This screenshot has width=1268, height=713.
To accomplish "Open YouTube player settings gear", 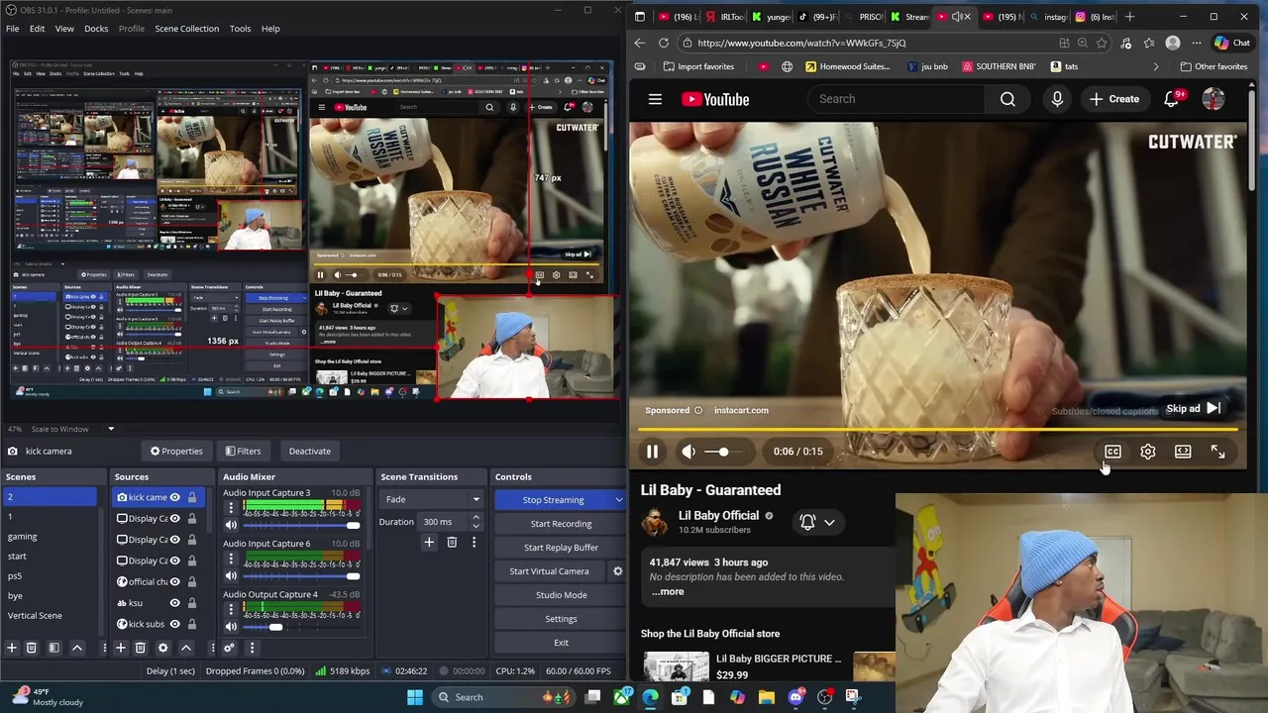I will 1147,452.
